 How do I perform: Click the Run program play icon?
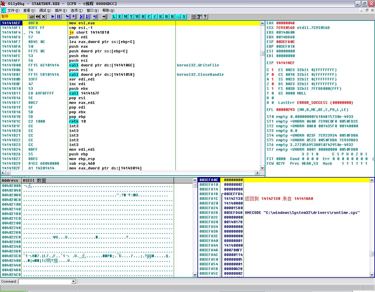(x=53, y=17)
